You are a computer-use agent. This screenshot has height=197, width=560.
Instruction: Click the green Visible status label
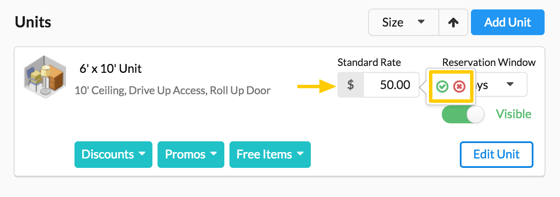pyautogui.click(x=513, y=114)
